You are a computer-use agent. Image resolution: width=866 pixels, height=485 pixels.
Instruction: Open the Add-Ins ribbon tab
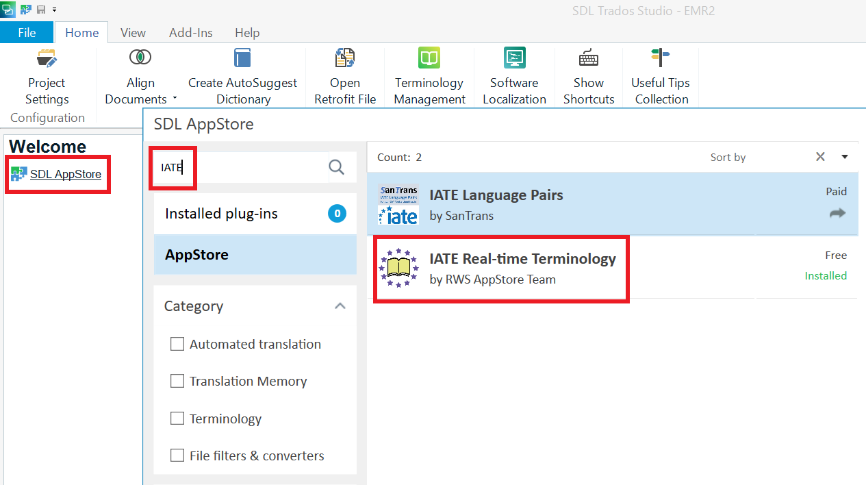click(x=191, y=32)
